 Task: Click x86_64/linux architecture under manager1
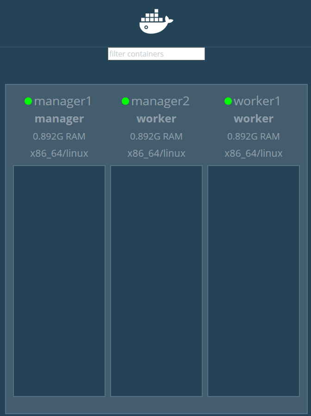[59, 154]
